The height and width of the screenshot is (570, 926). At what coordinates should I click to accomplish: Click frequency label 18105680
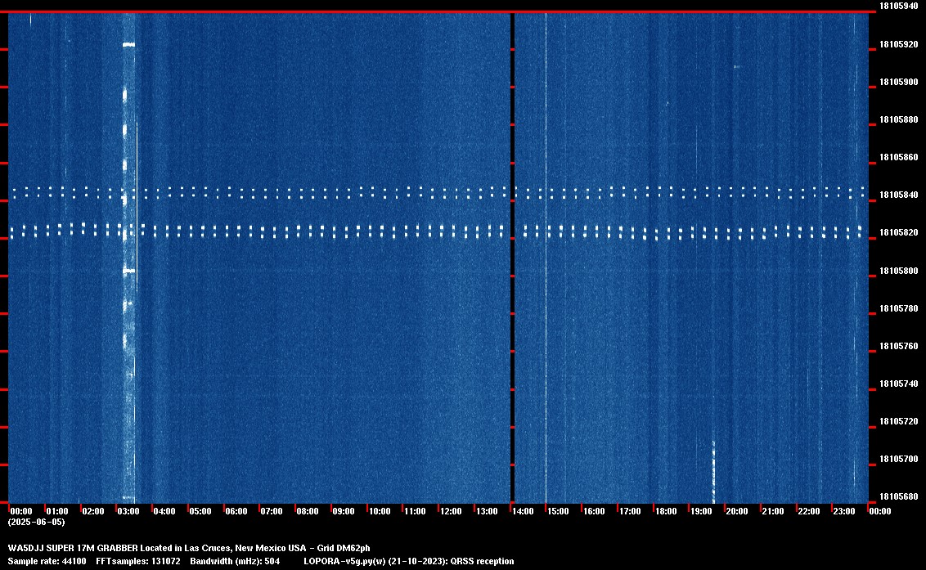click(x=898, y=496)
